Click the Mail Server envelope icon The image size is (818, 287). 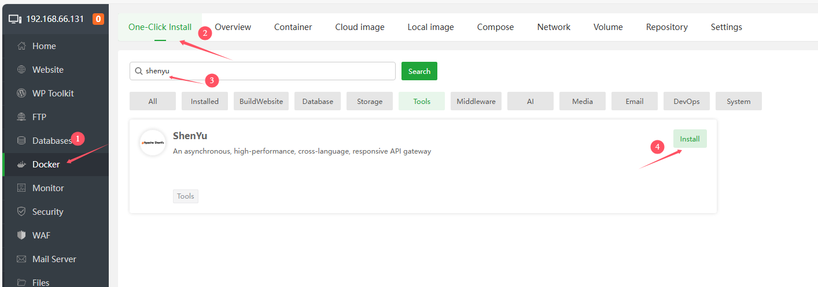point(21,259)
